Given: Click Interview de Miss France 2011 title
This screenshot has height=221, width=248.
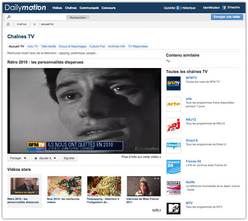Looking at the screenshot, I should pyautogui.click(x=142, y=201).
